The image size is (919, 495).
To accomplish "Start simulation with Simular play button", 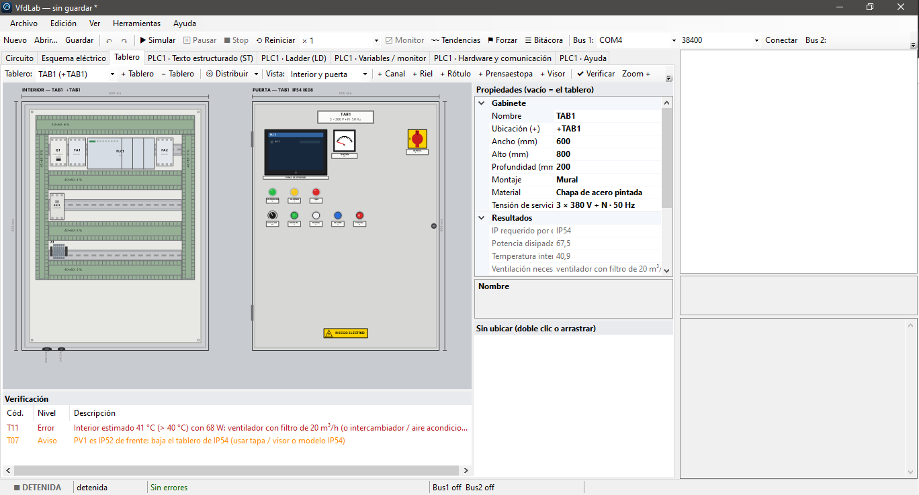I will pyautogui.click(x=158, y=40).
